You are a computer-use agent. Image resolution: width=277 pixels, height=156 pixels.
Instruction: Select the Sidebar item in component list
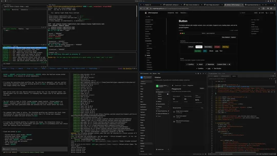(x=146, y=143)
